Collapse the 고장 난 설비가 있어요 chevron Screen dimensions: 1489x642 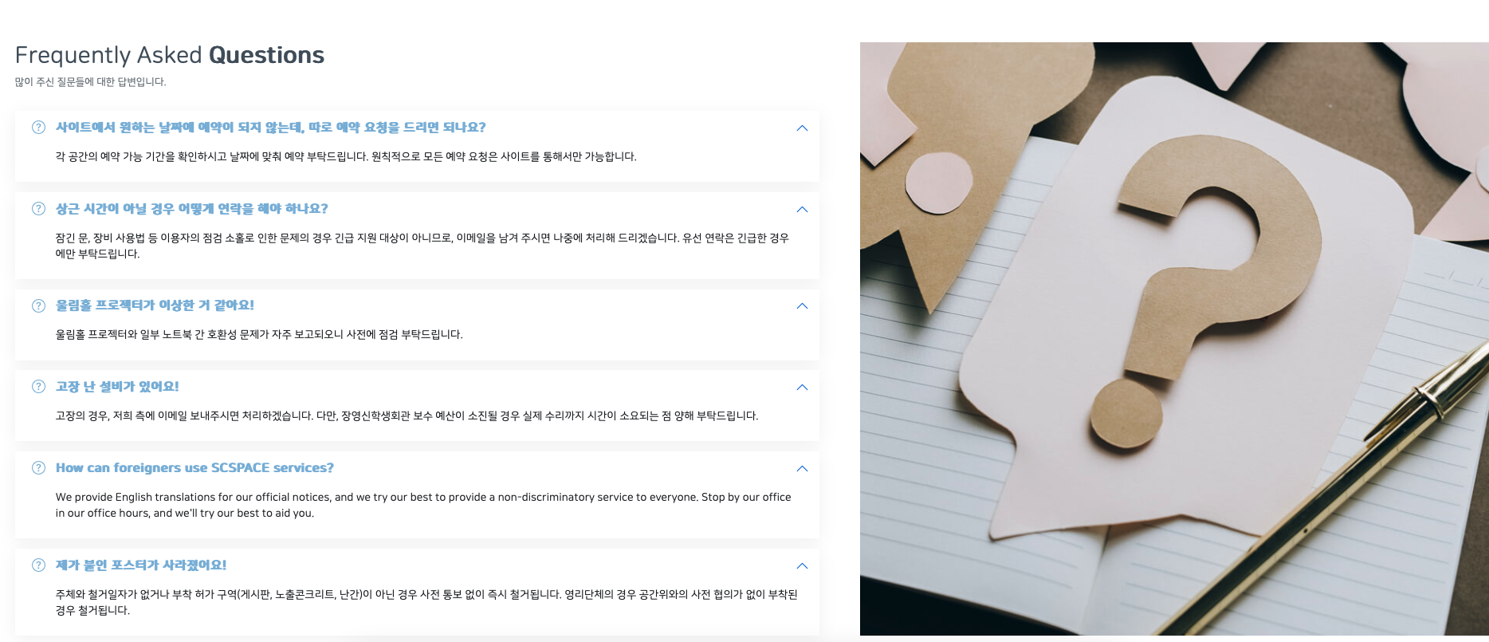tap(802, 388)
